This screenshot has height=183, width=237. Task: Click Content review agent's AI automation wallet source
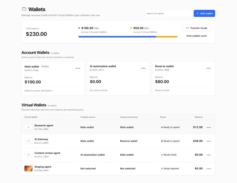tap(92, 155)
